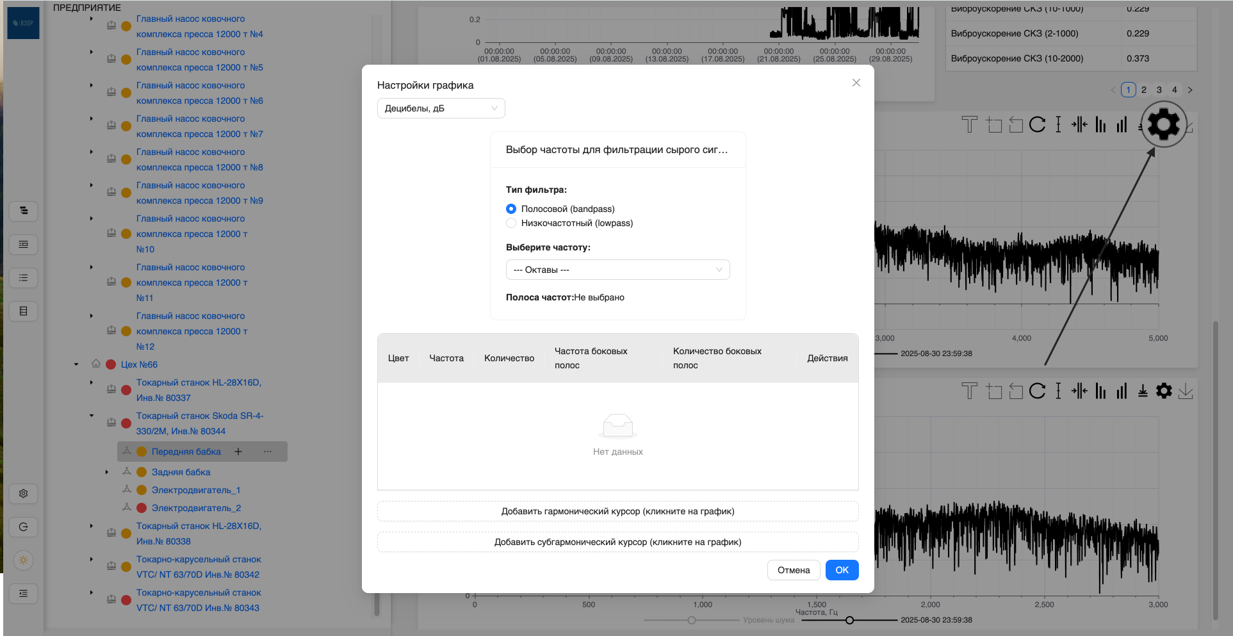This screenshot has height=636, width=1233.
Task: Open the three-dots menu for Передняя бабка
Action: (268, 452)
